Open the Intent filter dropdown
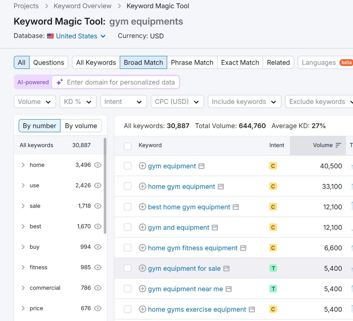Screen dimensions: 353x321 pos(124,102)
